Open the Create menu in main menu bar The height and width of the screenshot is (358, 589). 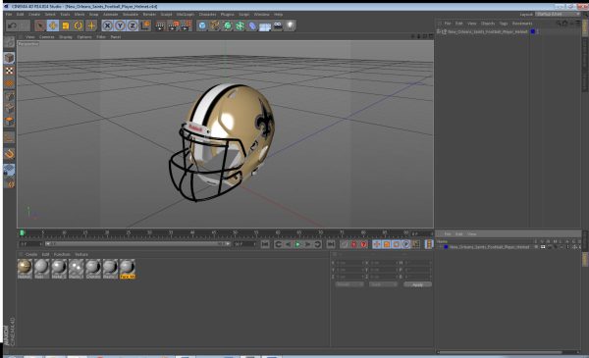point(34,15)
